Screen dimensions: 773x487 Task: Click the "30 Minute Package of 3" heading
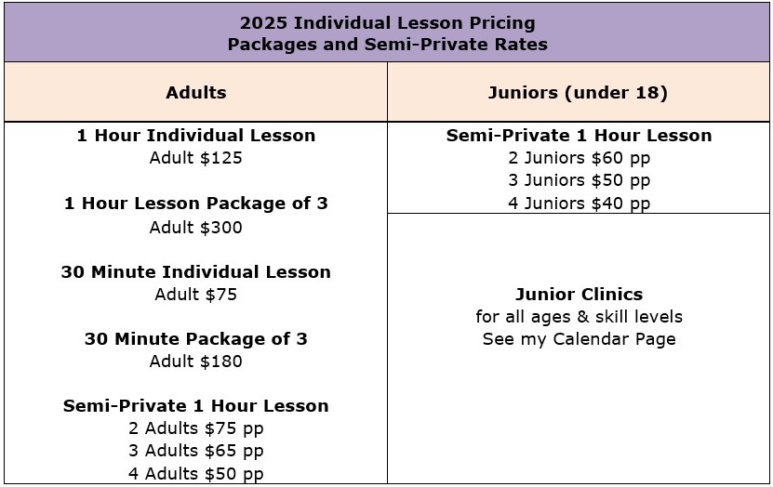tap(195, 339)
